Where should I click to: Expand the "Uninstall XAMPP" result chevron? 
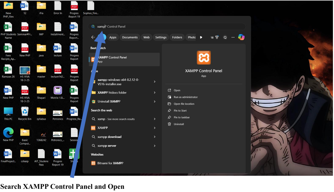pos(155,101)
